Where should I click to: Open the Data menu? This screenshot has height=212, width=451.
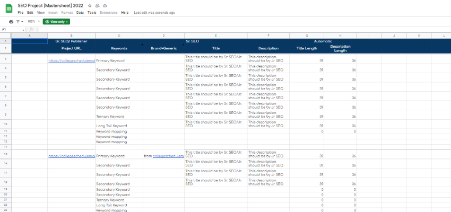[x=80, y=12]
